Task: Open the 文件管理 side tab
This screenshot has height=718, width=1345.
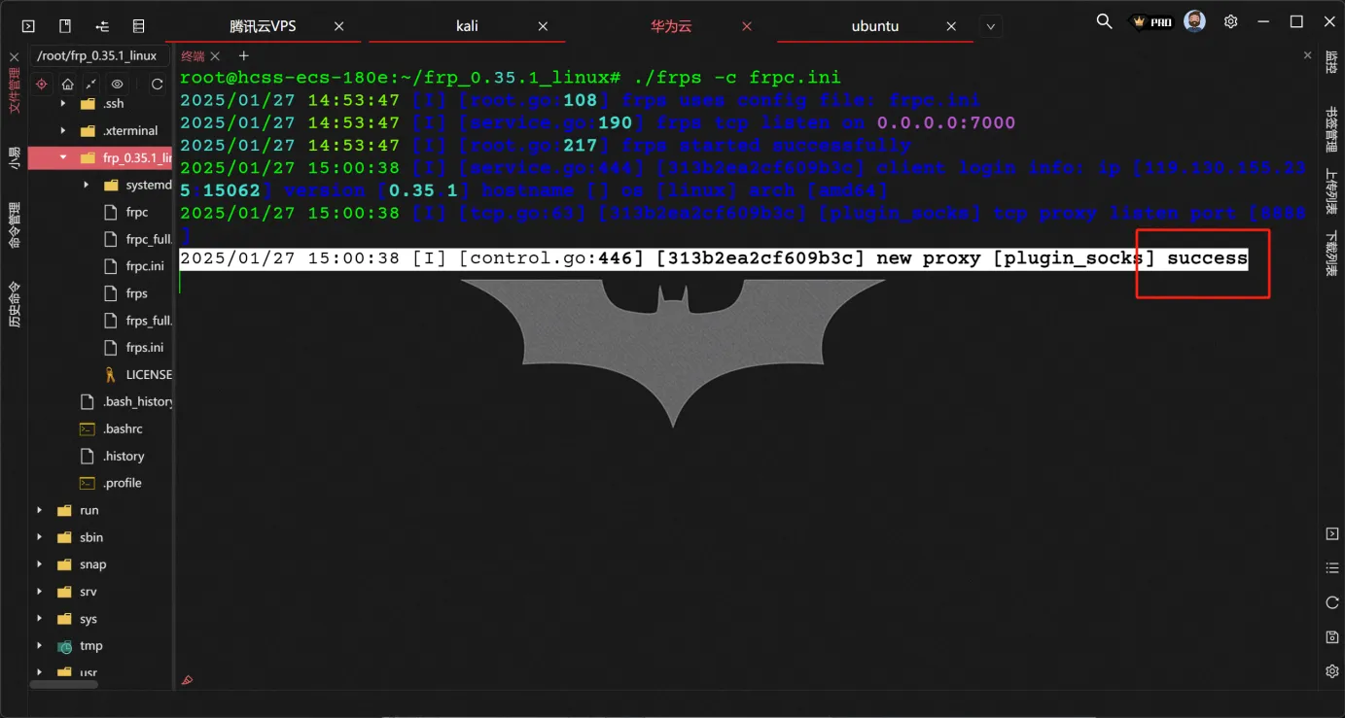Action: 15,92
